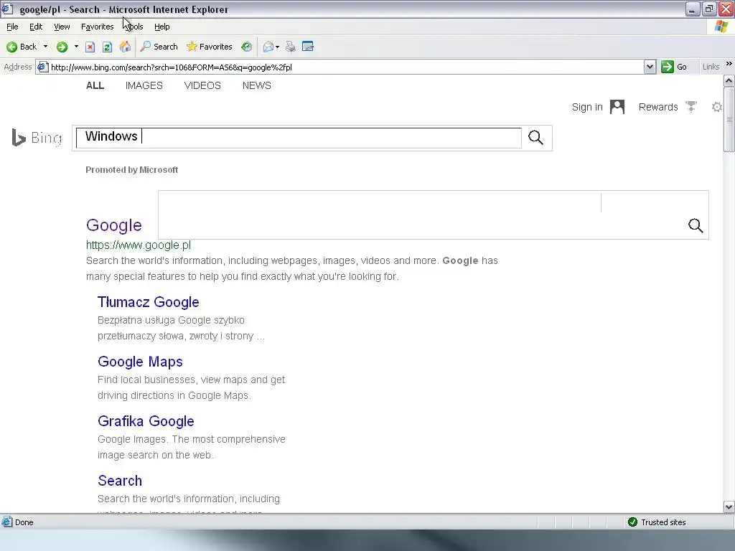Click the green Forward arrow button
This screenshot has width=735, height=551.
tap(62, 47)
